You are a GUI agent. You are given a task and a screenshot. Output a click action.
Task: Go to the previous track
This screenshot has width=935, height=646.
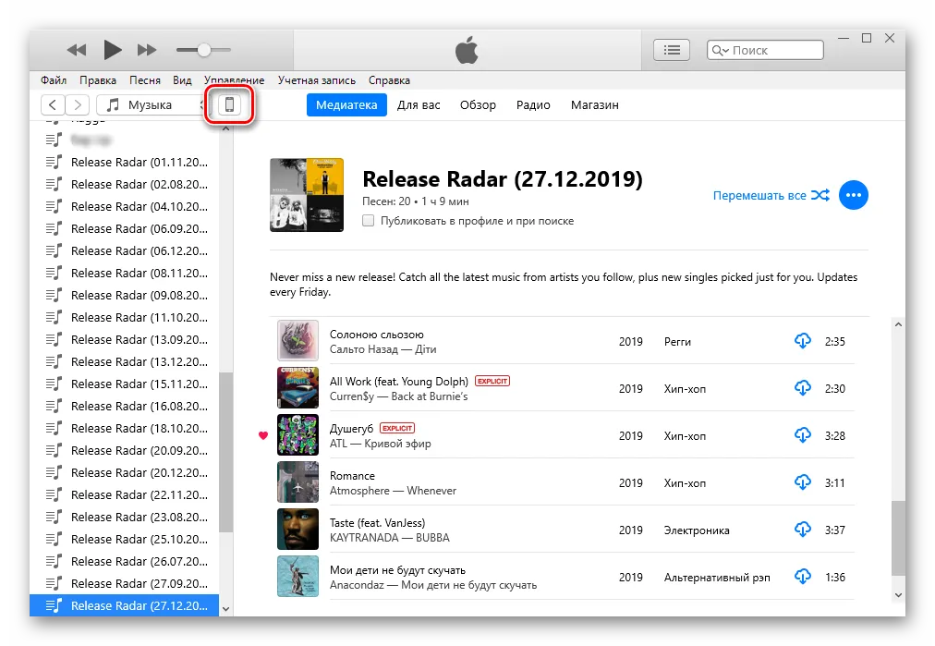pyautogui.click(x=77, y=50)
